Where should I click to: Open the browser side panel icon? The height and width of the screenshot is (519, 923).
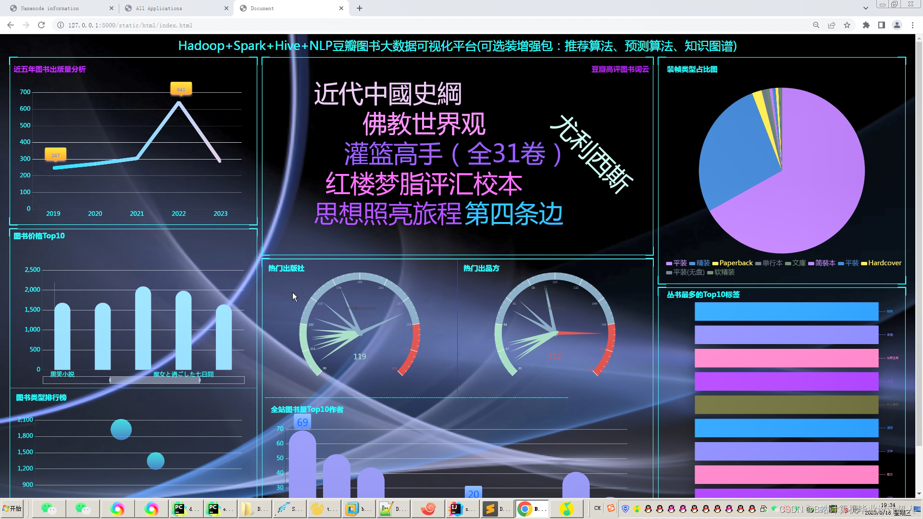click(882, 25)
